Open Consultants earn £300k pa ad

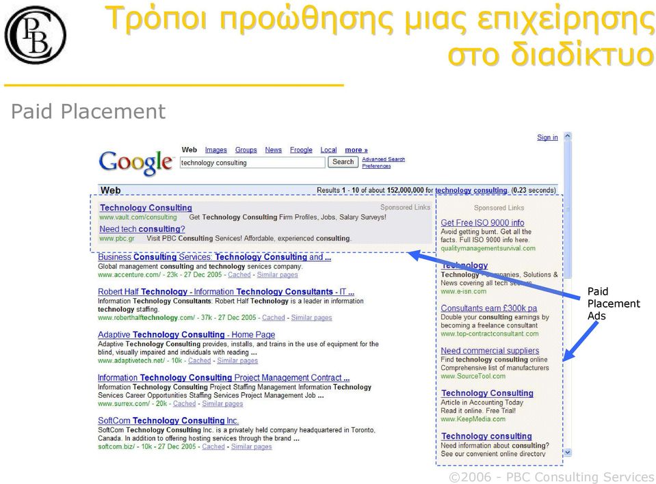(x=488, y=308)
